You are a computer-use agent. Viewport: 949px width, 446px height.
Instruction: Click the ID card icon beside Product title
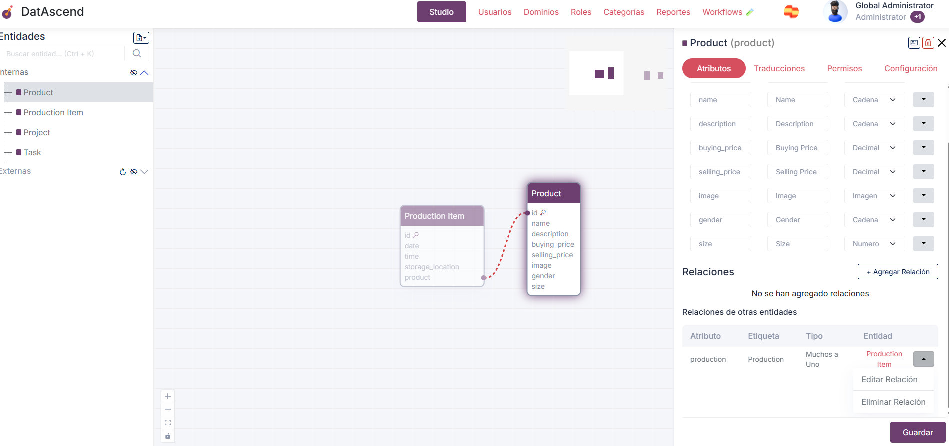[914, 43]
